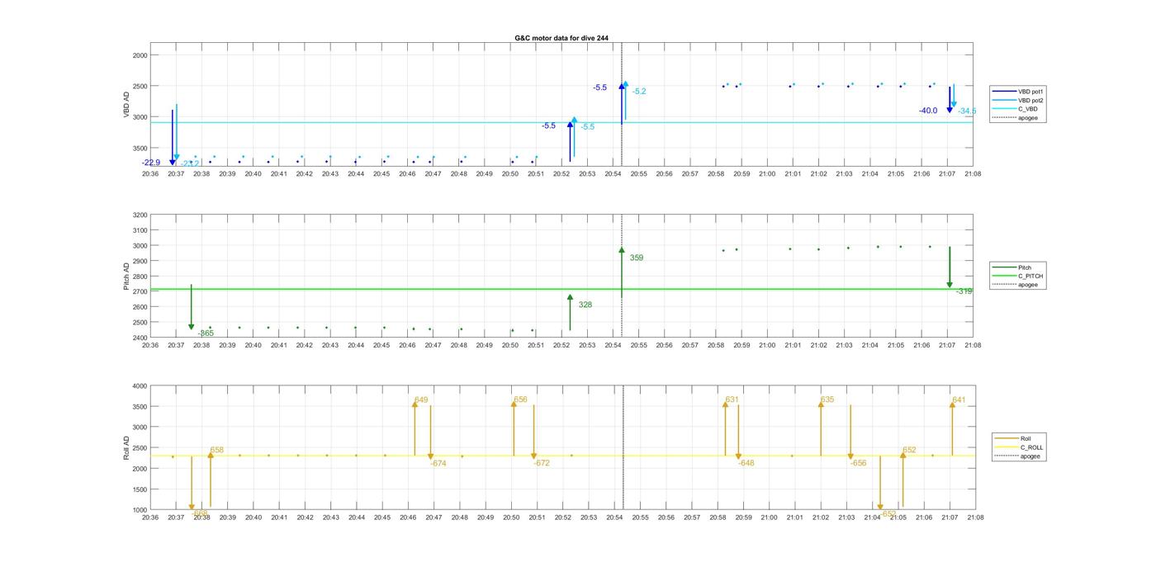Click the -5.2 light blue data label
This screenshot has height=572, width=1156.
click(x=639, y=92)
